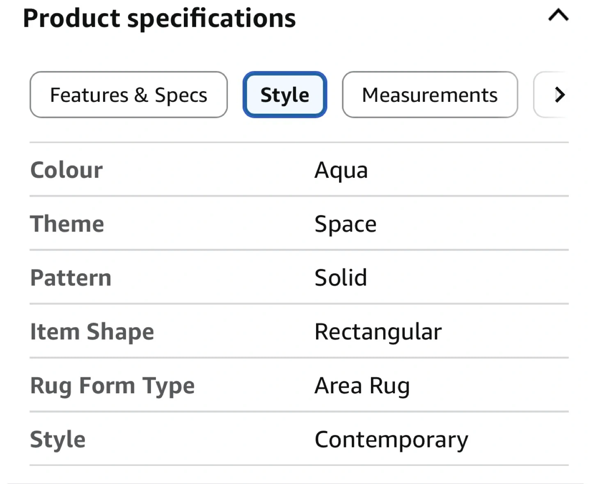Select the highlighted Style tab
The height and width of the screenshot is (484, 591).
point(285,95)
